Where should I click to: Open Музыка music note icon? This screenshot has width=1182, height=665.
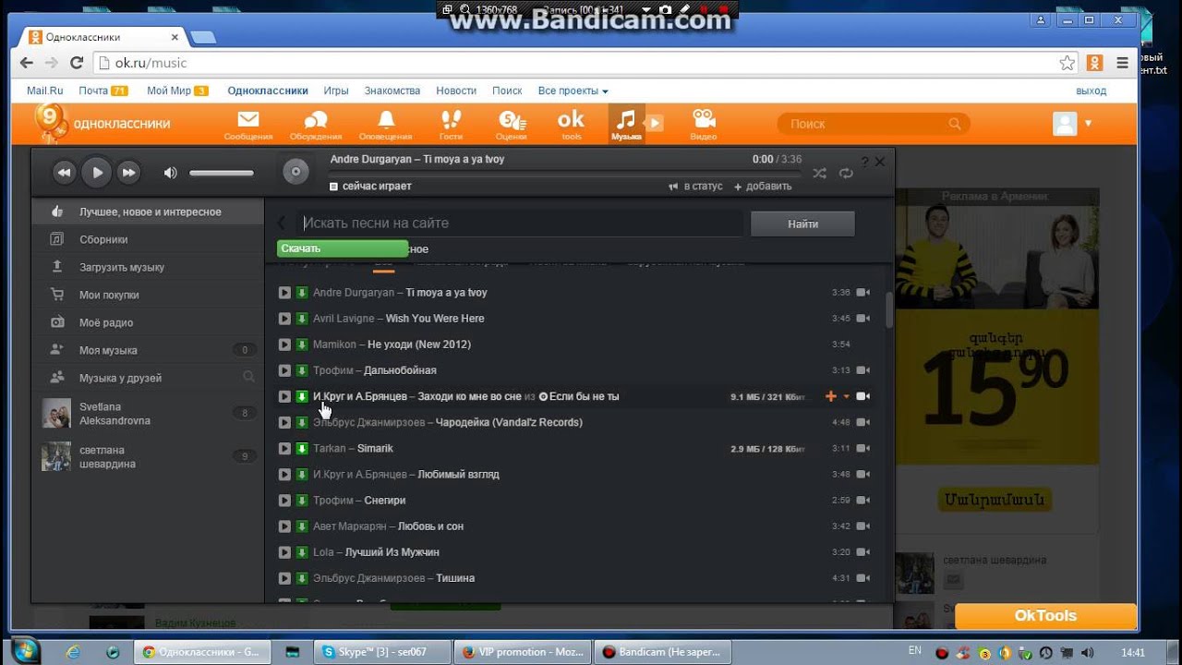[x=626, y=125]
